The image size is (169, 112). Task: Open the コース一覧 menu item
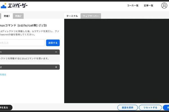[x=133, y=6]
